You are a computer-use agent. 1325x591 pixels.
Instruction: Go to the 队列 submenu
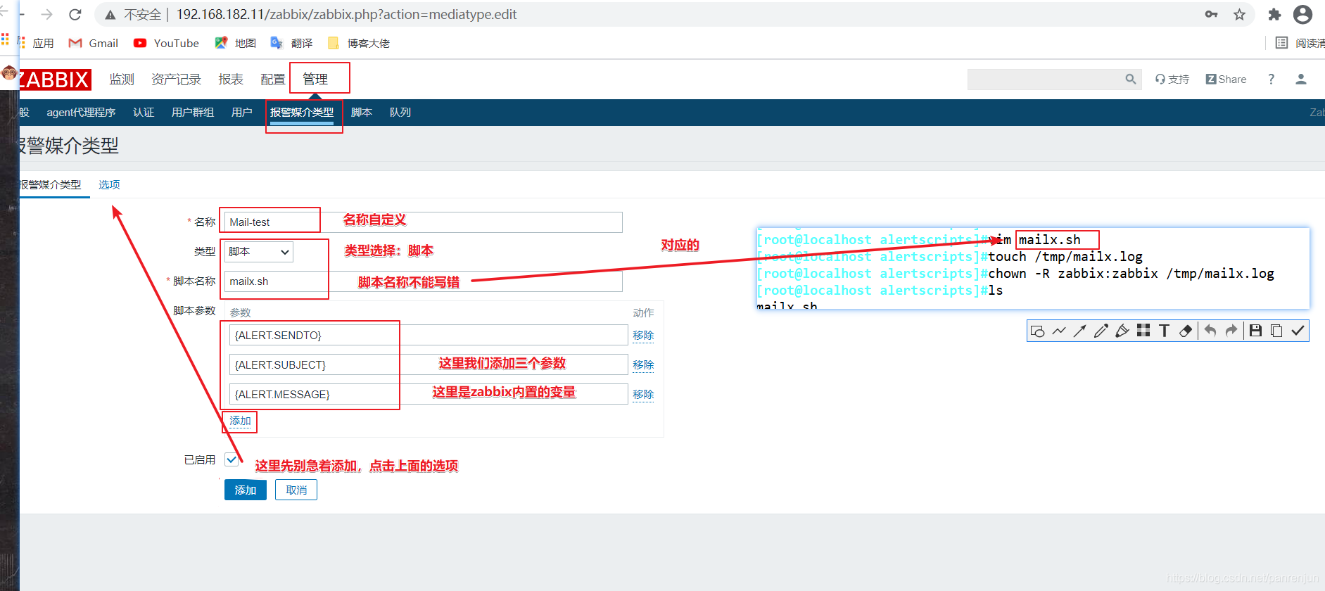[400, 113]
